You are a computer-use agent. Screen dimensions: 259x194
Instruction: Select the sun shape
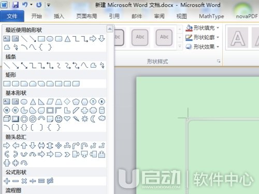coord(84,119)
